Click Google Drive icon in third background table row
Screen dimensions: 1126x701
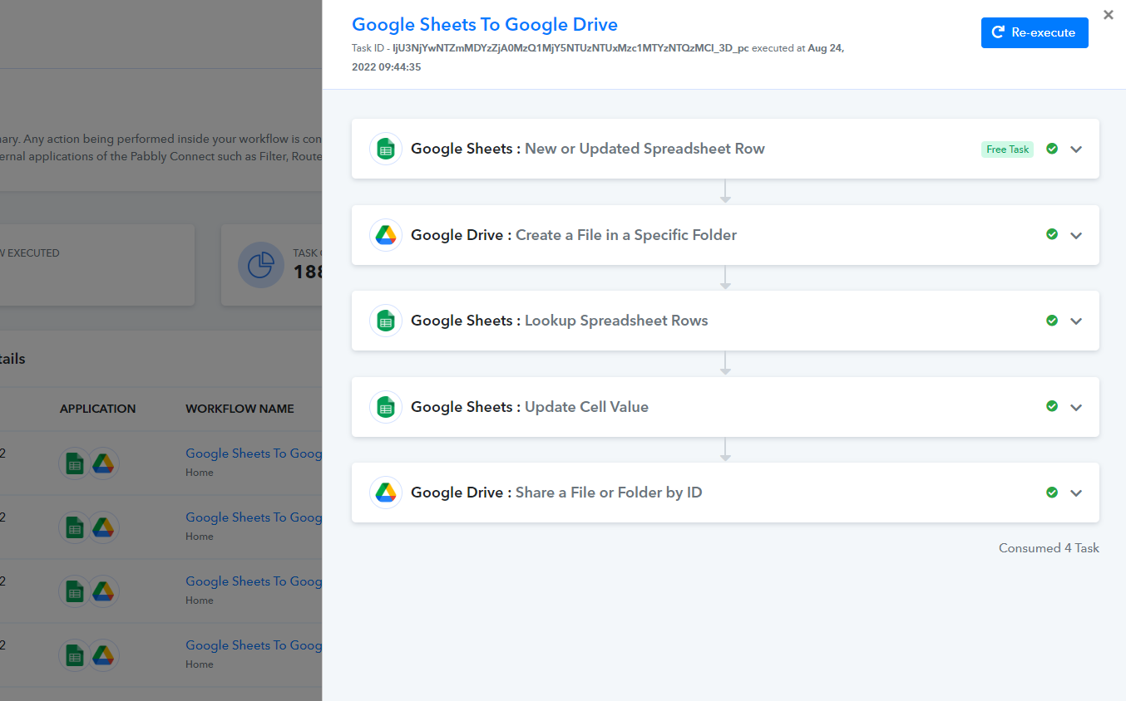(x=103, y=591)
